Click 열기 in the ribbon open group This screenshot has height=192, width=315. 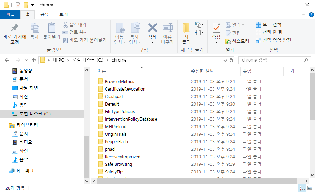(x=235, y=25)
